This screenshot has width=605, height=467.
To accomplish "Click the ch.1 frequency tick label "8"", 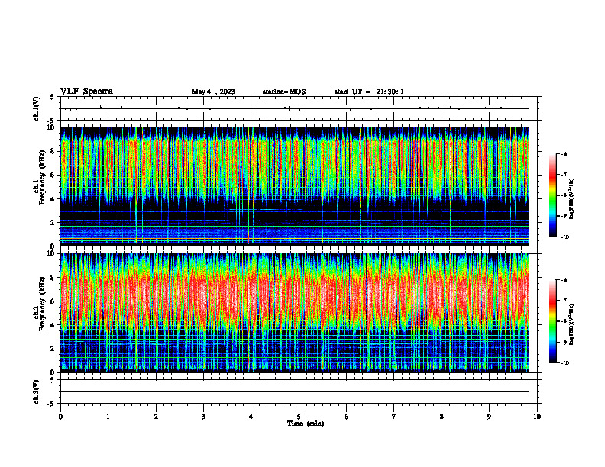I will tap(53, 151).
